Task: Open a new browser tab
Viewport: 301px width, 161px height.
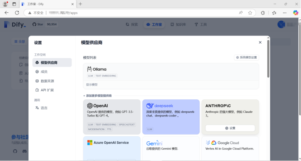Action: point(80,4)
